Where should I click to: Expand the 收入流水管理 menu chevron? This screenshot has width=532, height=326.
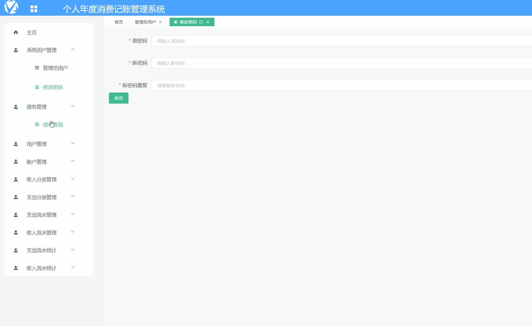(x=73, y=232)
